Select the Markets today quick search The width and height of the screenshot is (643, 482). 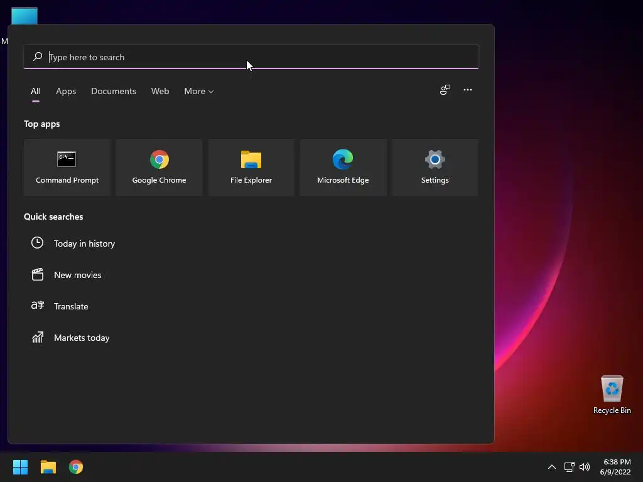pyautogui.click(x=82, y=338)
